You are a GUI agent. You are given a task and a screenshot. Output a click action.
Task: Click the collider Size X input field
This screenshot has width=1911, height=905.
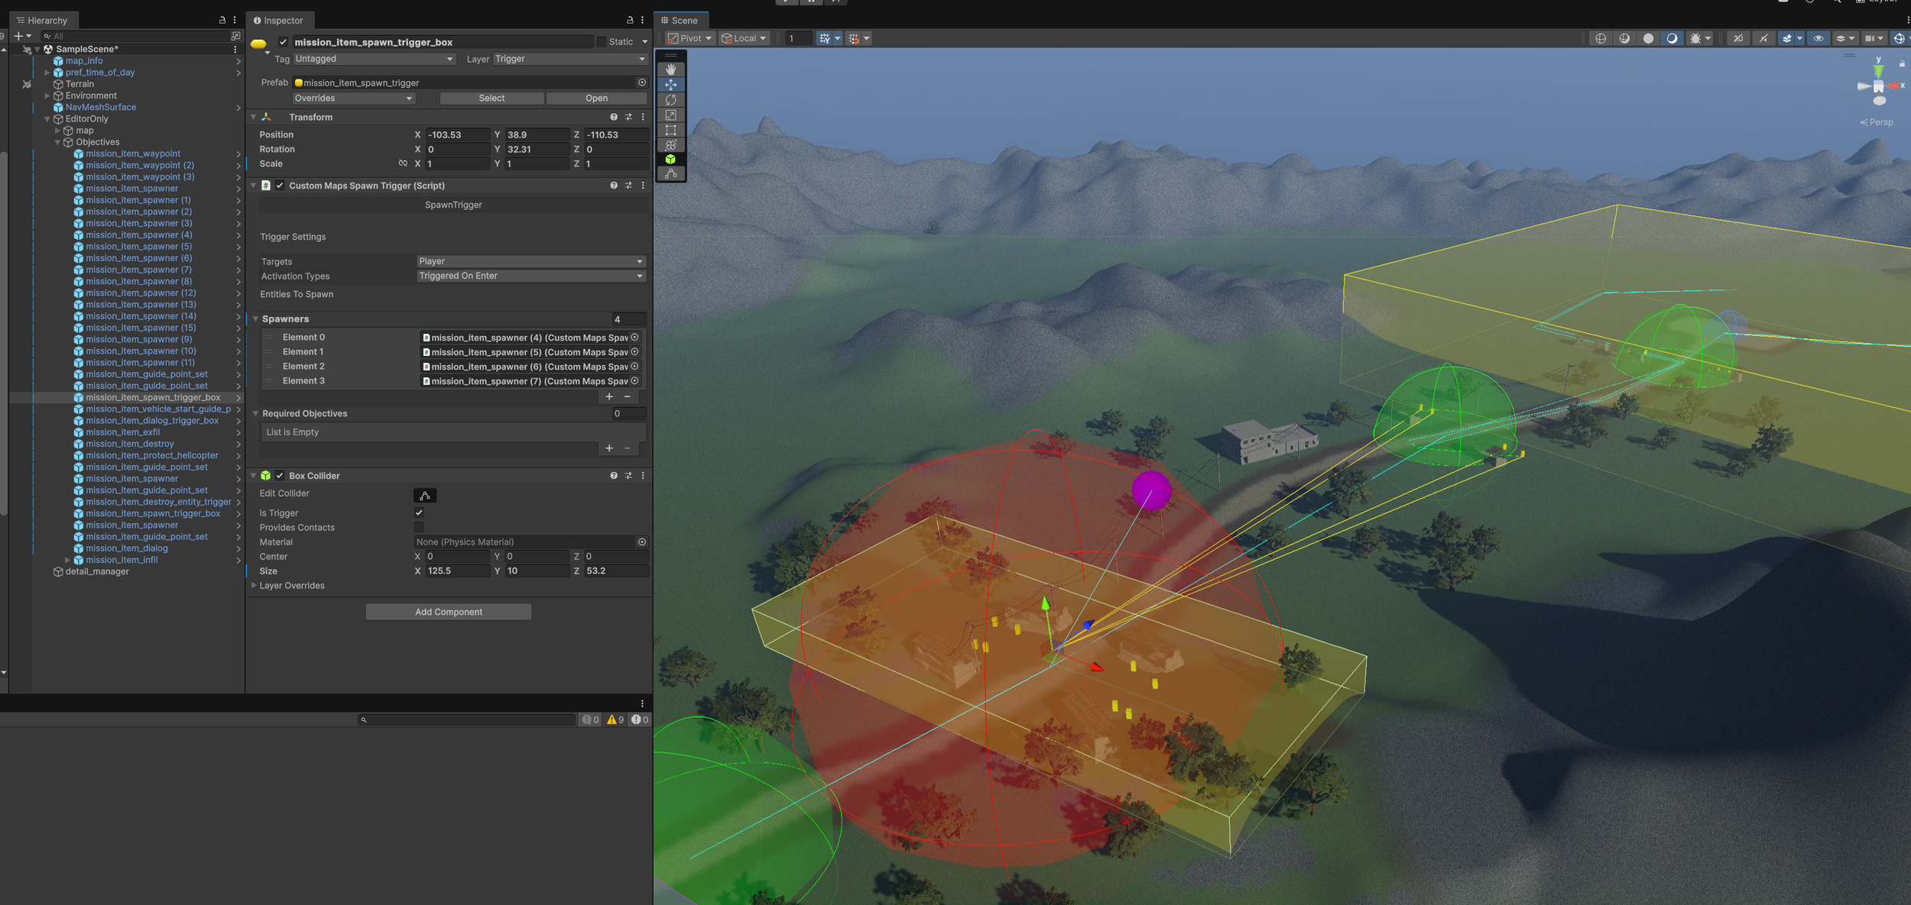457,570
